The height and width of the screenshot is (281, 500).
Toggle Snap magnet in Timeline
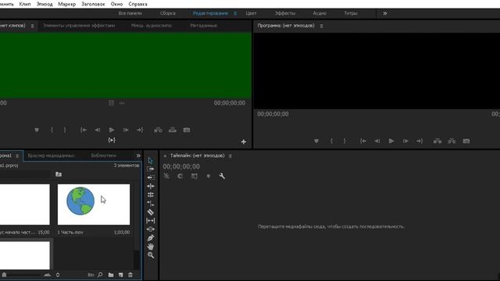[x=180, y=176]
